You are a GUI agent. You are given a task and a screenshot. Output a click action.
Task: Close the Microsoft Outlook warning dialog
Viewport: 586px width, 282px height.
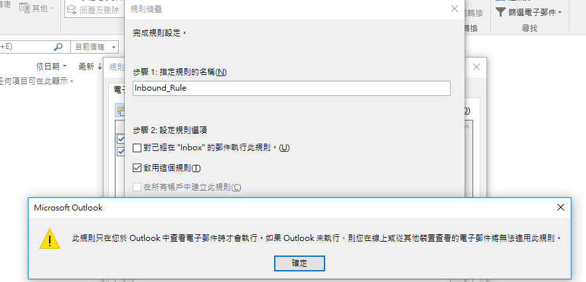561,207
